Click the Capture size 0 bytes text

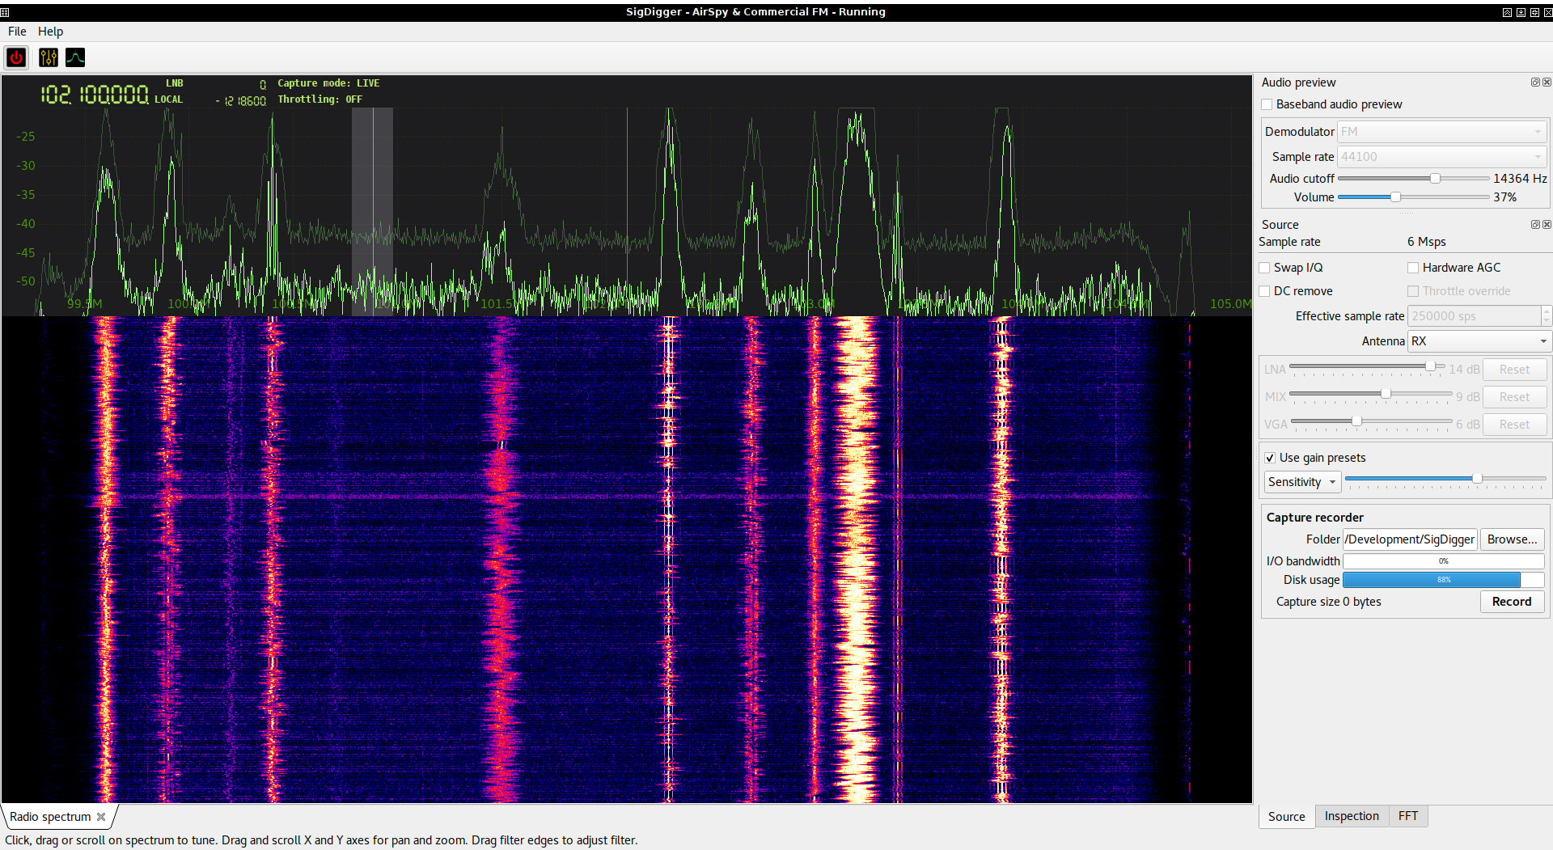point(1328,602)
